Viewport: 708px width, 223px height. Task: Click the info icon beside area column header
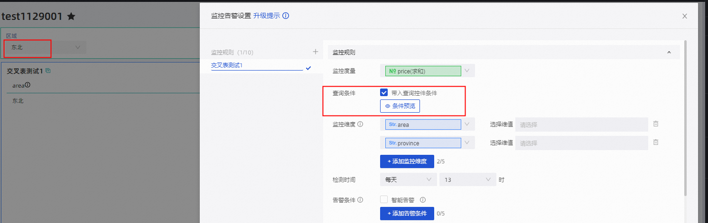[x=28, y=85]
